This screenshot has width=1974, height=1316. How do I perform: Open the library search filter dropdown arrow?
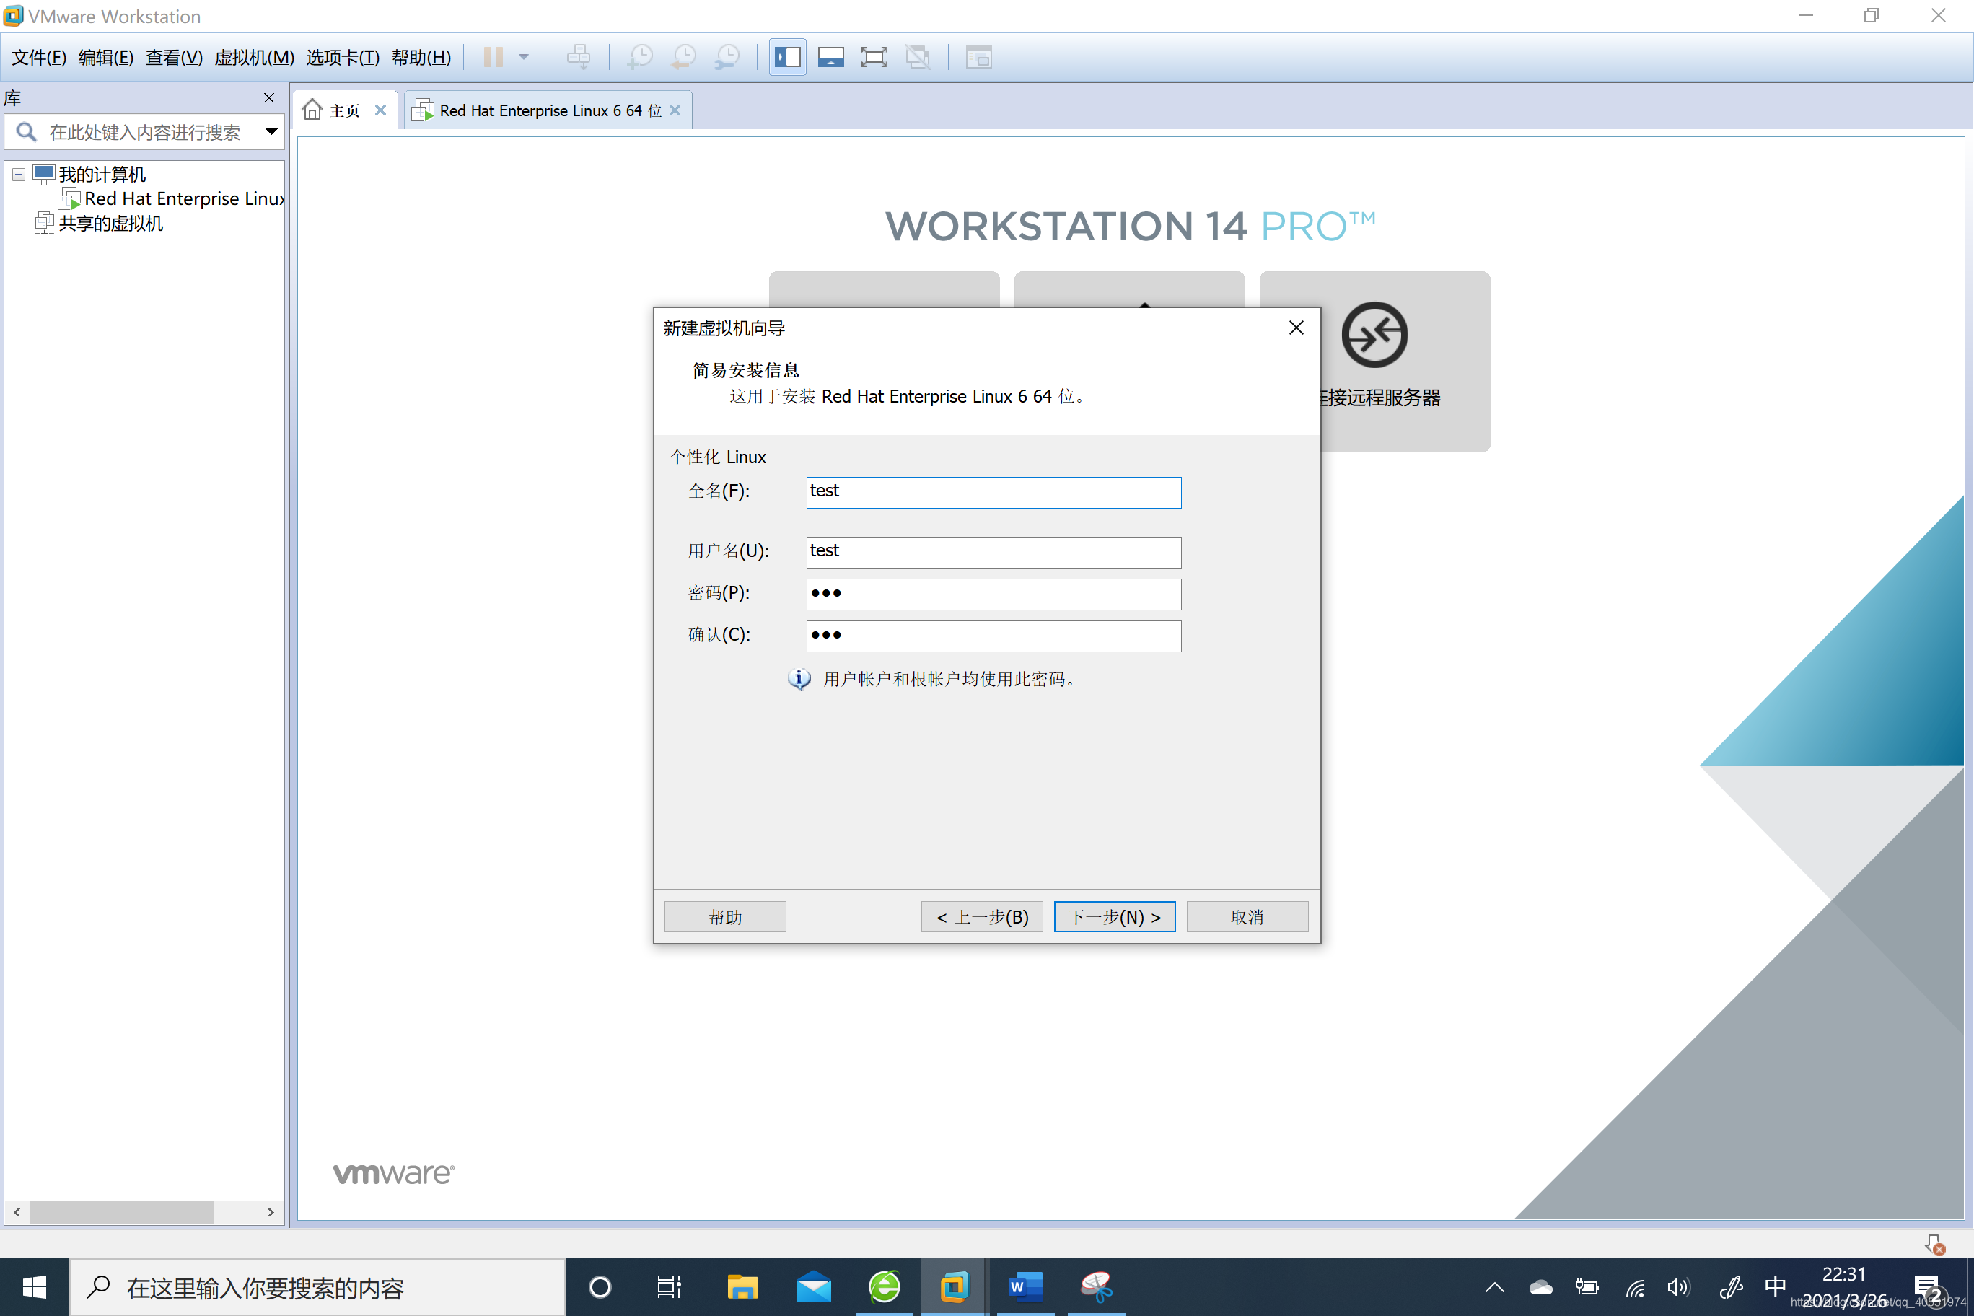pyautogui.click(x=271, y=131)
